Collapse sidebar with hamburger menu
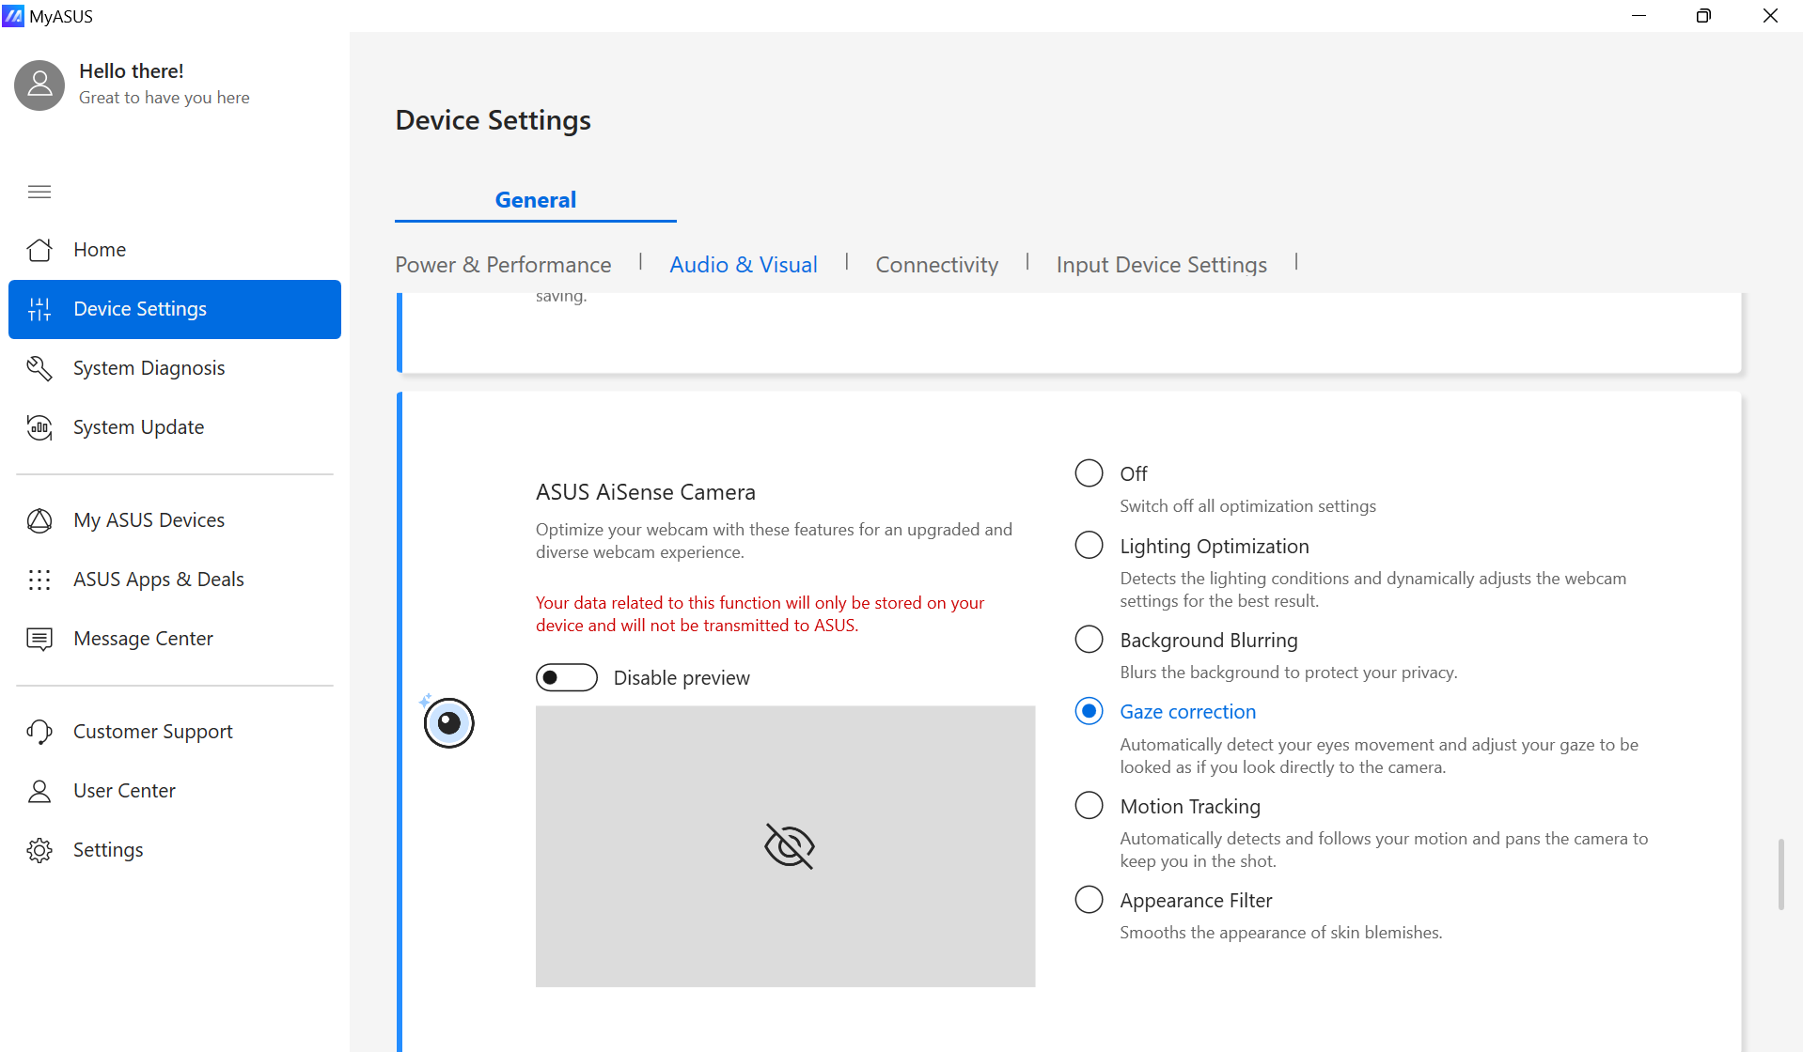This screenshot has width=1803, height=1052. click(x=39, y=192)
